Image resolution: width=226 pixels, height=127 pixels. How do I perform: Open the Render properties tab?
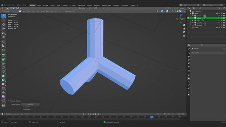coord(189,53)
